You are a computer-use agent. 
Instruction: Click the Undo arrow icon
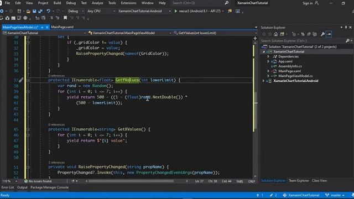tap(48, 11)
